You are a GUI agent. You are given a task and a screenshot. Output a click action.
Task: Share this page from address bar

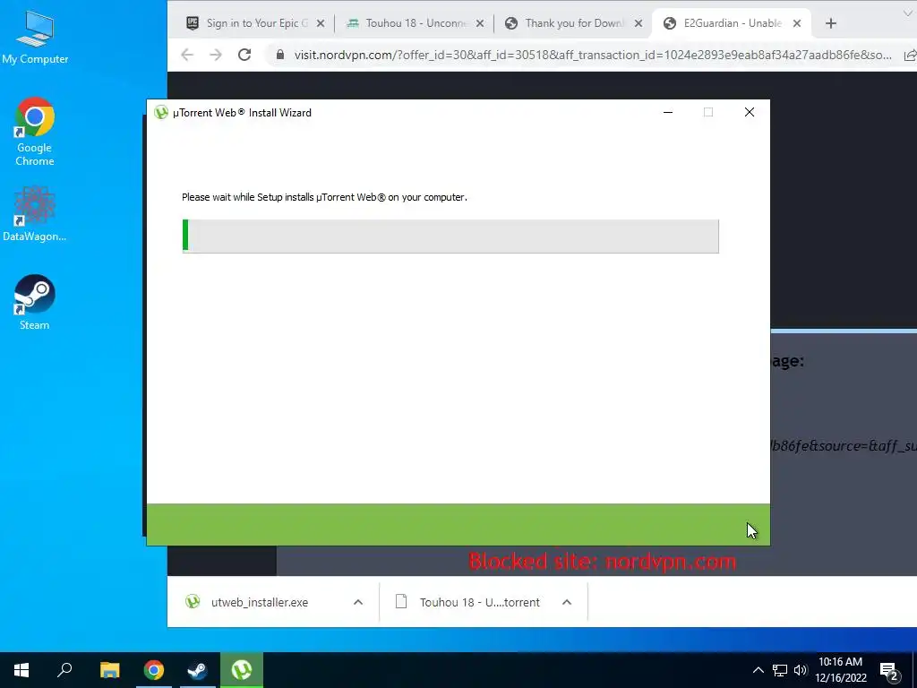point(910,55)
